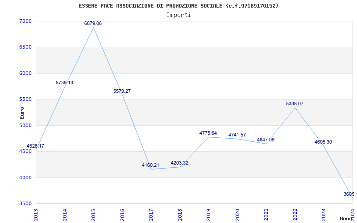Click the 5338.07 data label
357x223 pixels.
(295, 103)
